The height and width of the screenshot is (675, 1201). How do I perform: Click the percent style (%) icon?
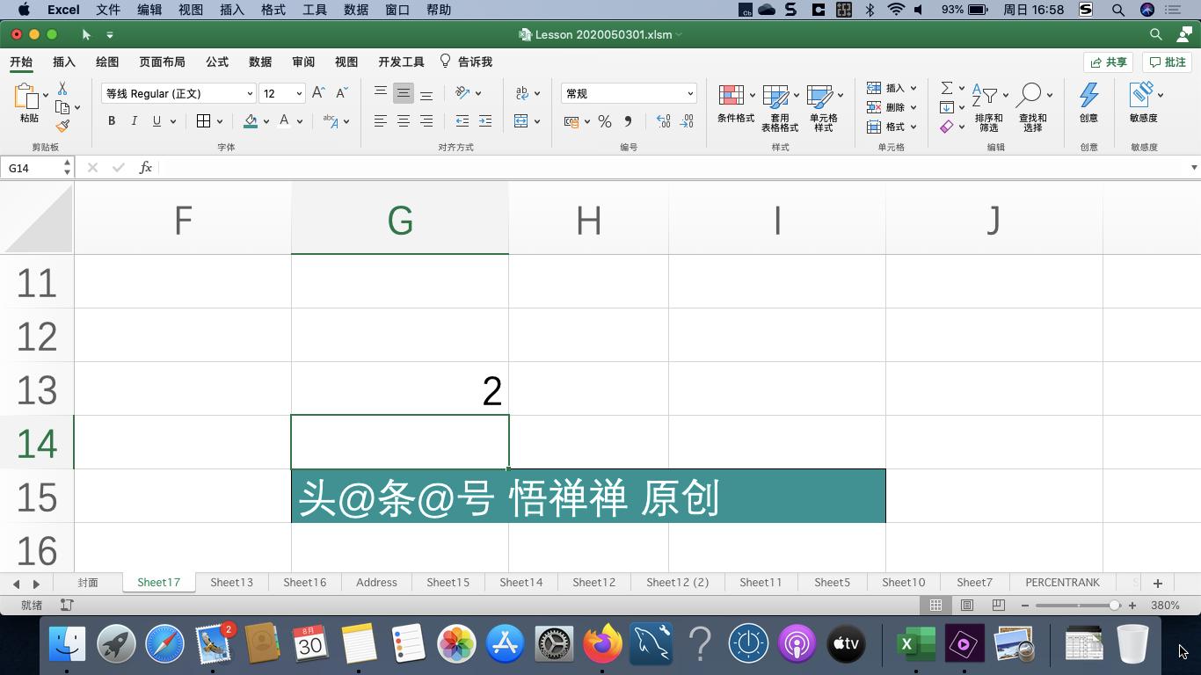(x=605, y=122)
